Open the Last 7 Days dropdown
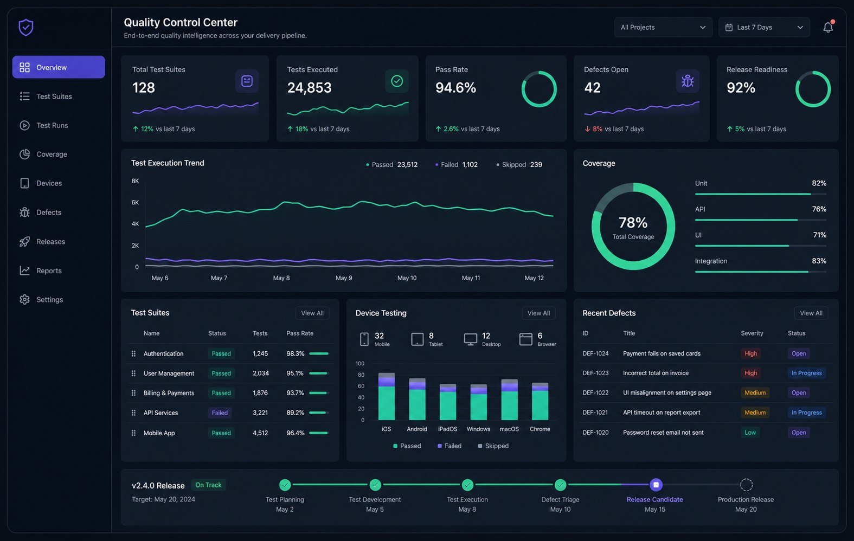The image size is (854, 541). [x=764, y=28]
